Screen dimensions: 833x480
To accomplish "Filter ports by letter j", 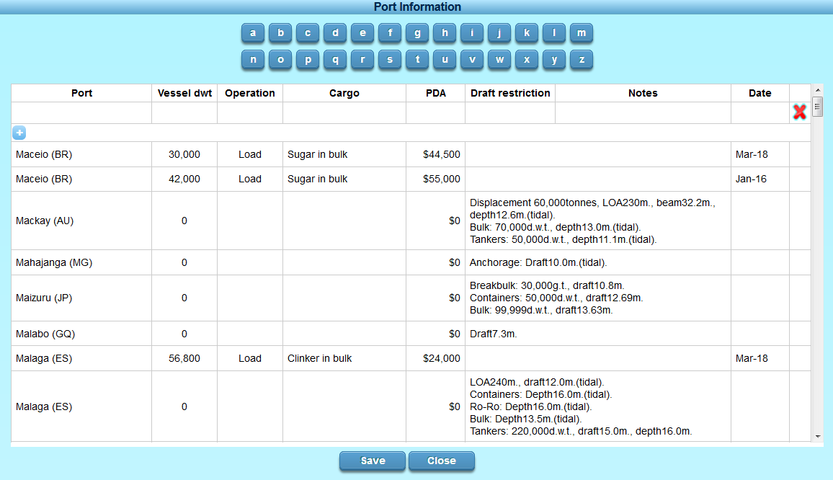I will (499, 33).
